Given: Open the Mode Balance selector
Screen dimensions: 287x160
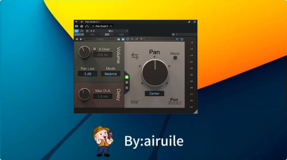Looking at the screenshot, I should pos(111,74).
